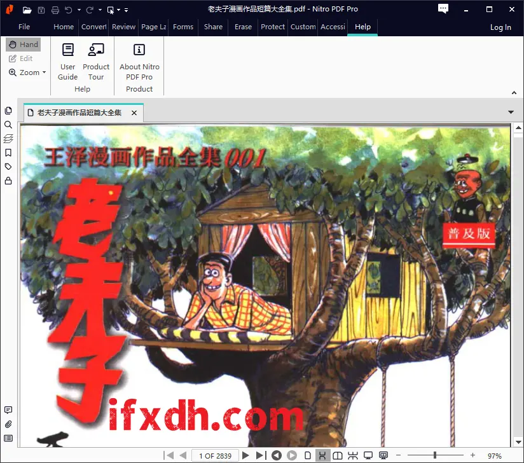
Task: Switch to the Review ribbon tab
Action: pyautogui.click(x=123, y=27)
